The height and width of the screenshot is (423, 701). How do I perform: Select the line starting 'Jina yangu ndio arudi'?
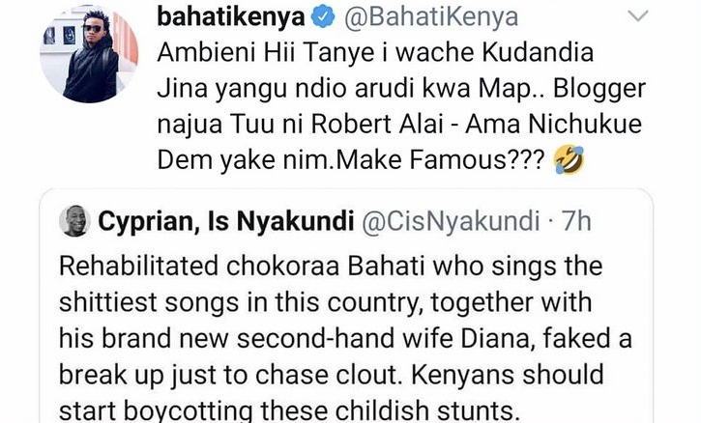click(x=401, y=89)
